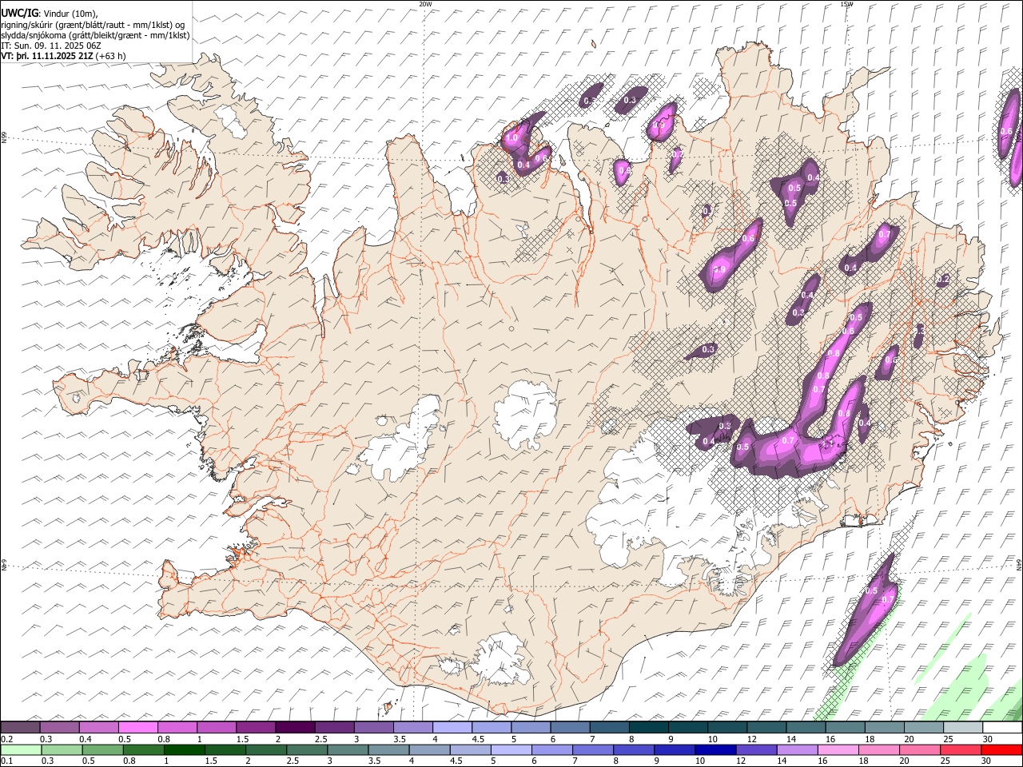
Task: Click the darkest green swatch above 1
Action: point(184,749)
